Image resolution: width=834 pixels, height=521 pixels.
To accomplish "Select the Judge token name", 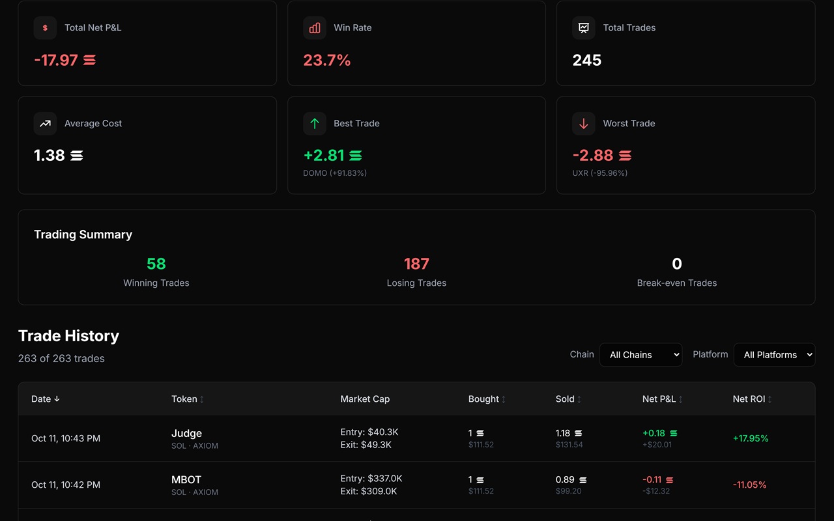I will click(186, 434).
